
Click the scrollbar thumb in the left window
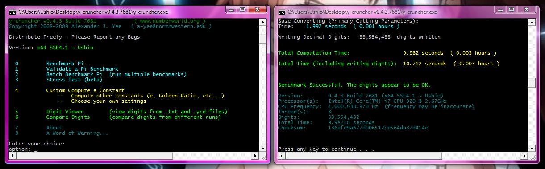coord(262,39)
